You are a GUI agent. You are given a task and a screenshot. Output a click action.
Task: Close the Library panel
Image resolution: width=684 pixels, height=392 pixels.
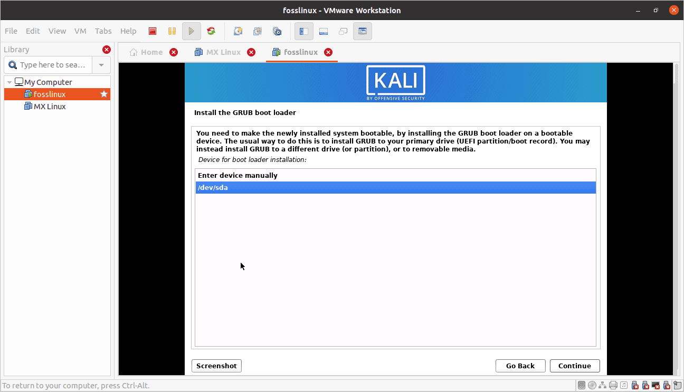pyautogui.click(x=107, y=50)
